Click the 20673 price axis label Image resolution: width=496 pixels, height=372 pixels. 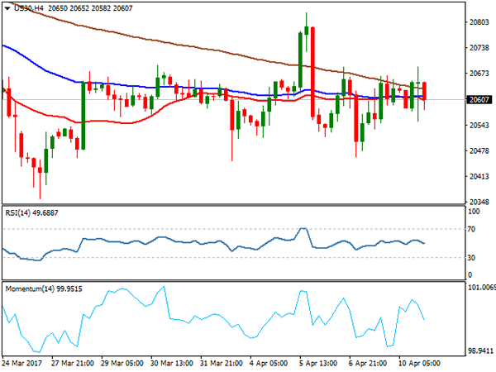click(x=479, y=74)
